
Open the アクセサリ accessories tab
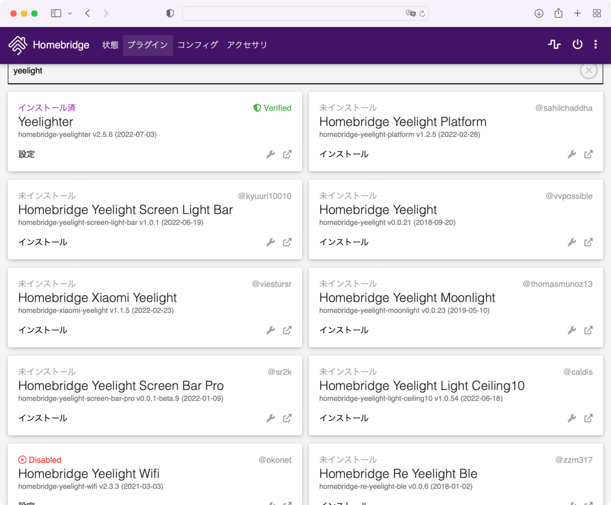[247, 45]
